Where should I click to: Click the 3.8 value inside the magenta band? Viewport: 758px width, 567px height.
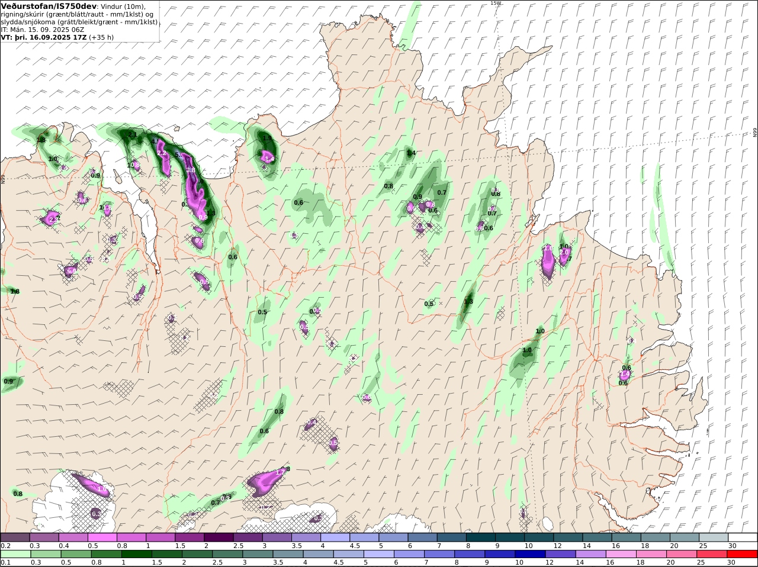tap(191, 170)
